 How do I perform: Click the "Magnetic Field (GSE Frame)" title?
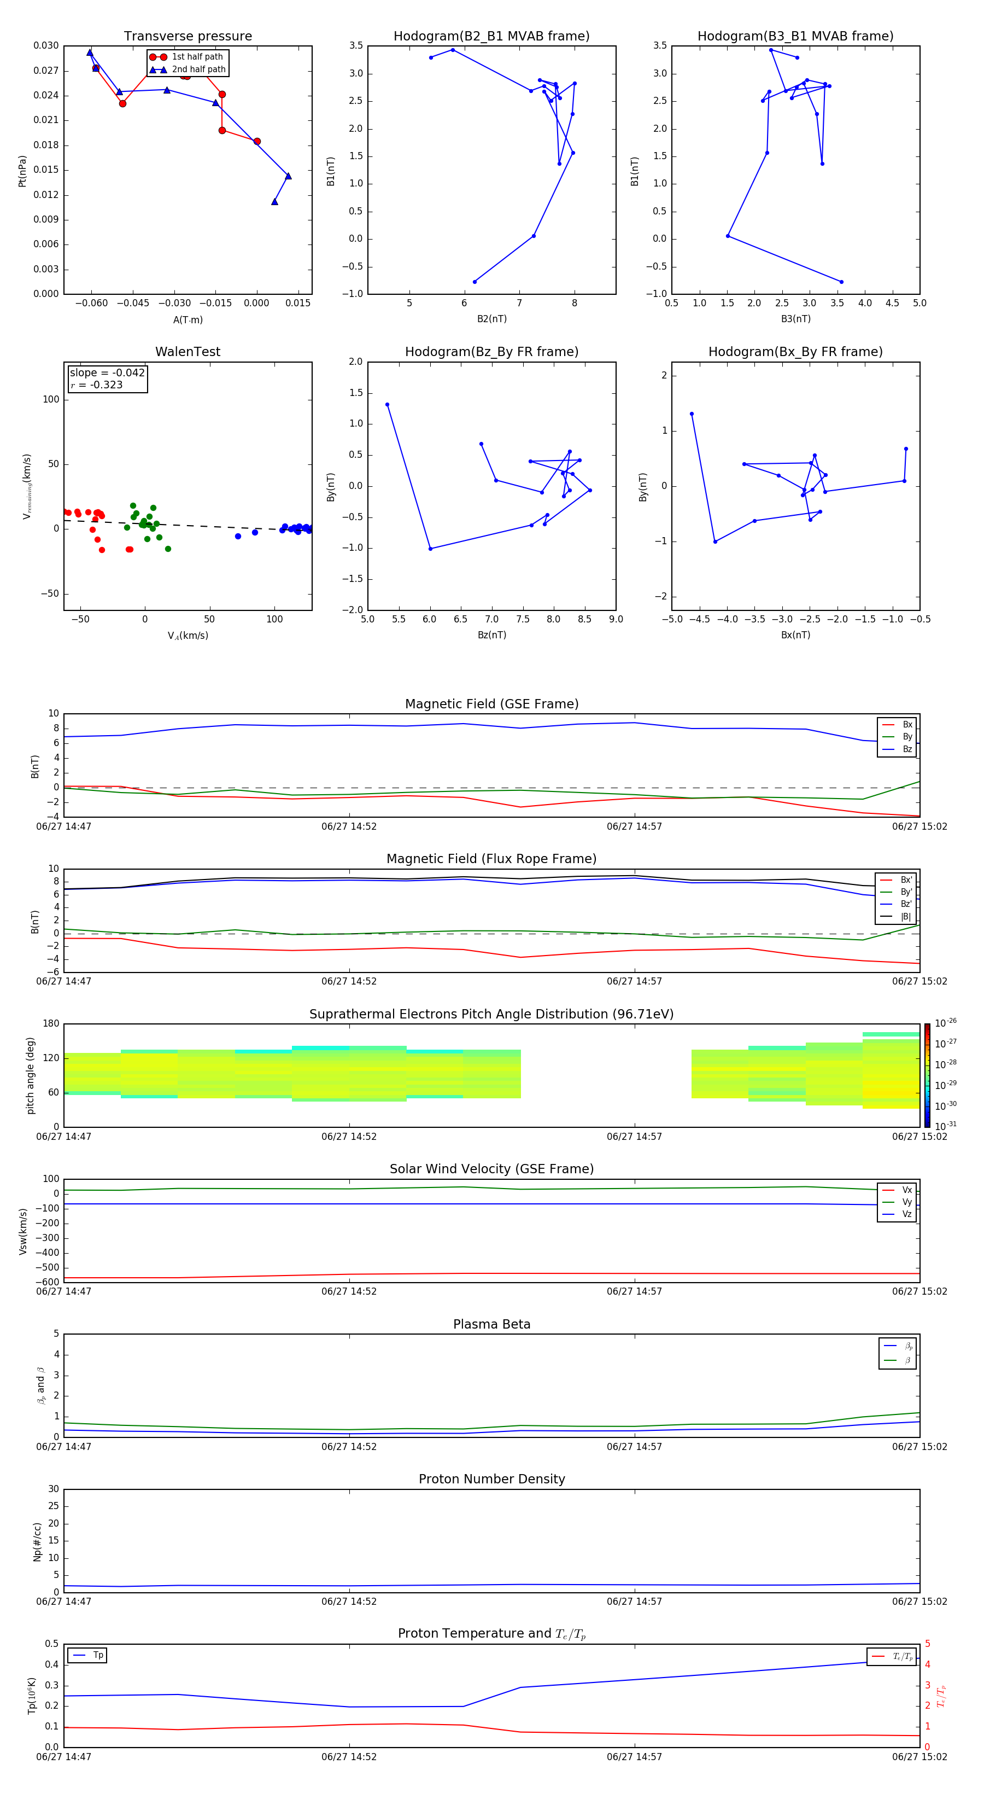(491, 704)
